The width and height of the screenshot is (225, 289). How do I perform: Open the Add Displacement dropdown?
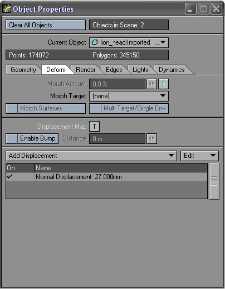[x=91, y=156]
